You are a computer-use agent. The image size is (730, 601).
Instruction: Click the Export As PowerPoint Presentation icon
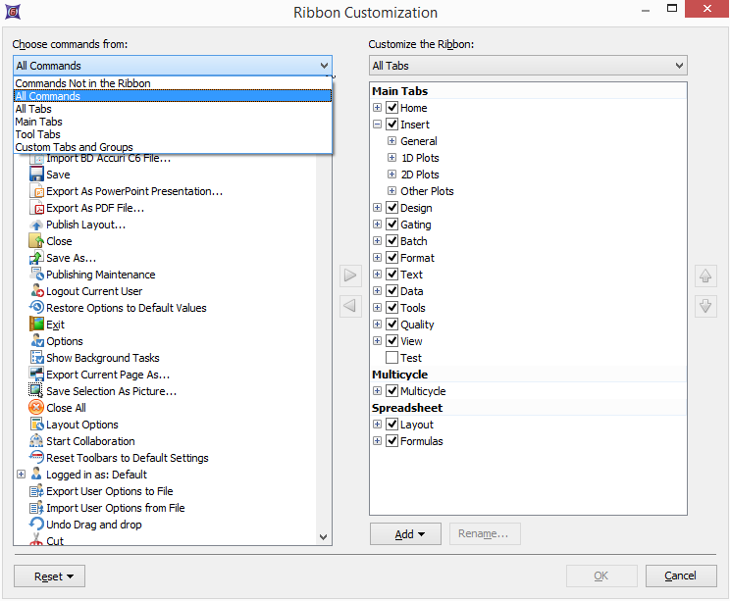tap(36, 191)
